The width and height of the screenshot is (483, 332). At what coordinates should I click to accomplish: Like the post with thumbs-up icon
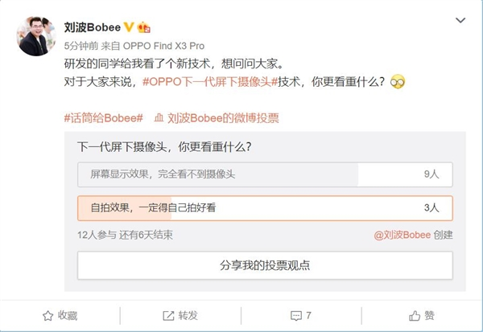point(415,314)
